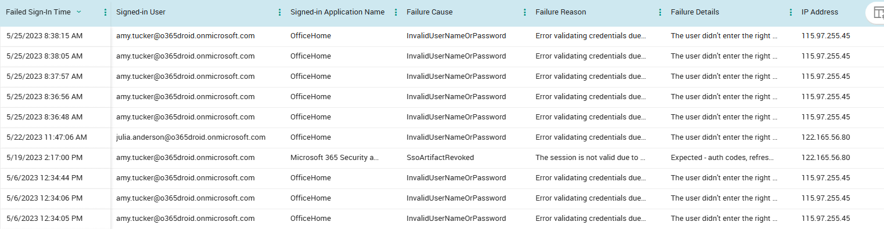Select the 5/22/2023 11:47:06 AM timestamp

point(46,137)
